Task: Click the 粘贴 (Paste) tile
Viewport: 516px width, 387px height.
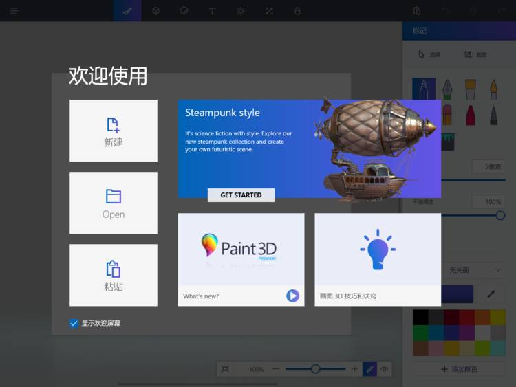Action: point(114,275)
